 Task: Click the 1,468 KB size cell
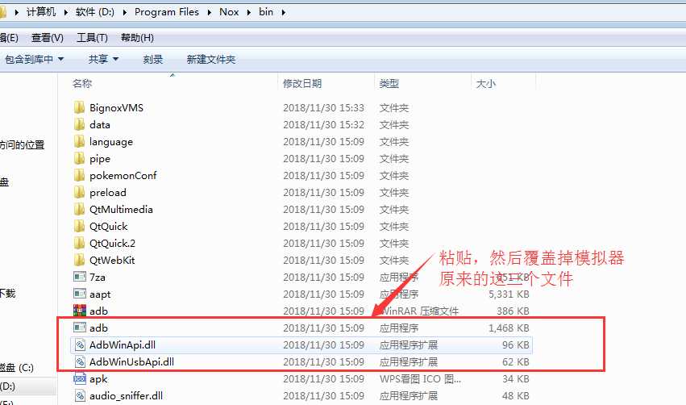tap(509, 328)
